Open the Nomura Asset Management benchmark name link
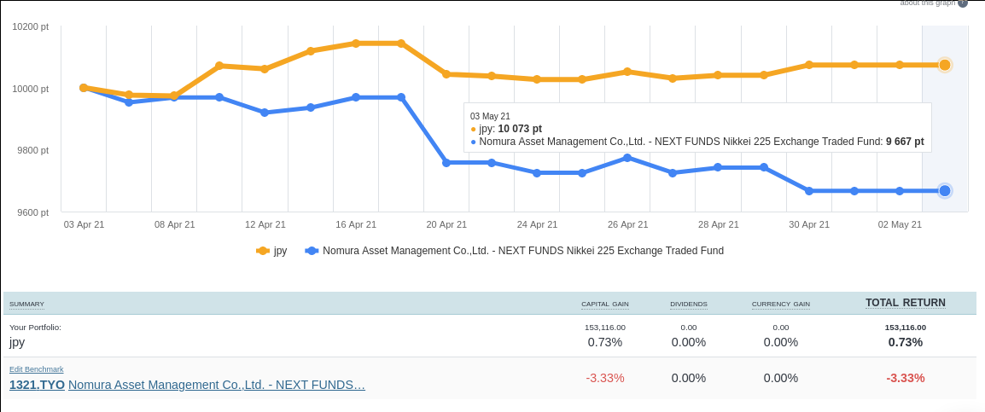Screen dimensions: 985x412 coord(217,385)
